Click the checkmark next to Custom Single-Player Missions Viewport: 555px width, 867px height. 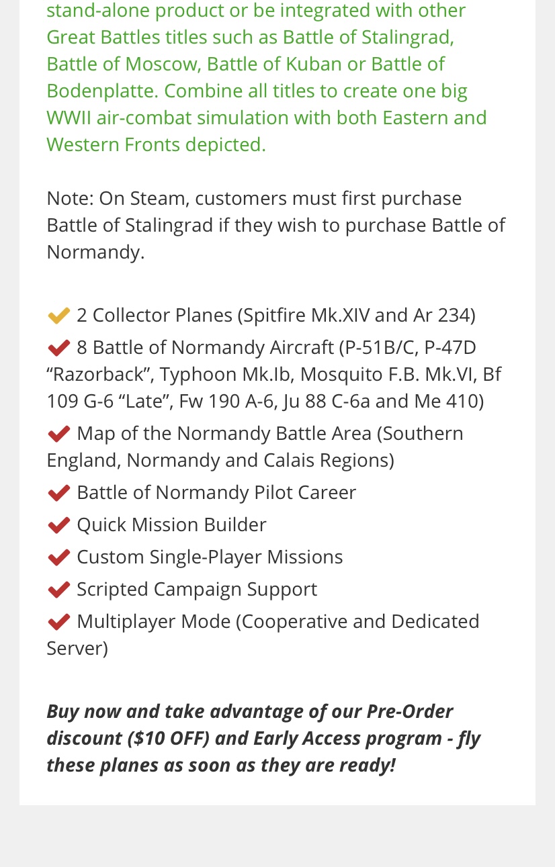click(x=59, y=557)
